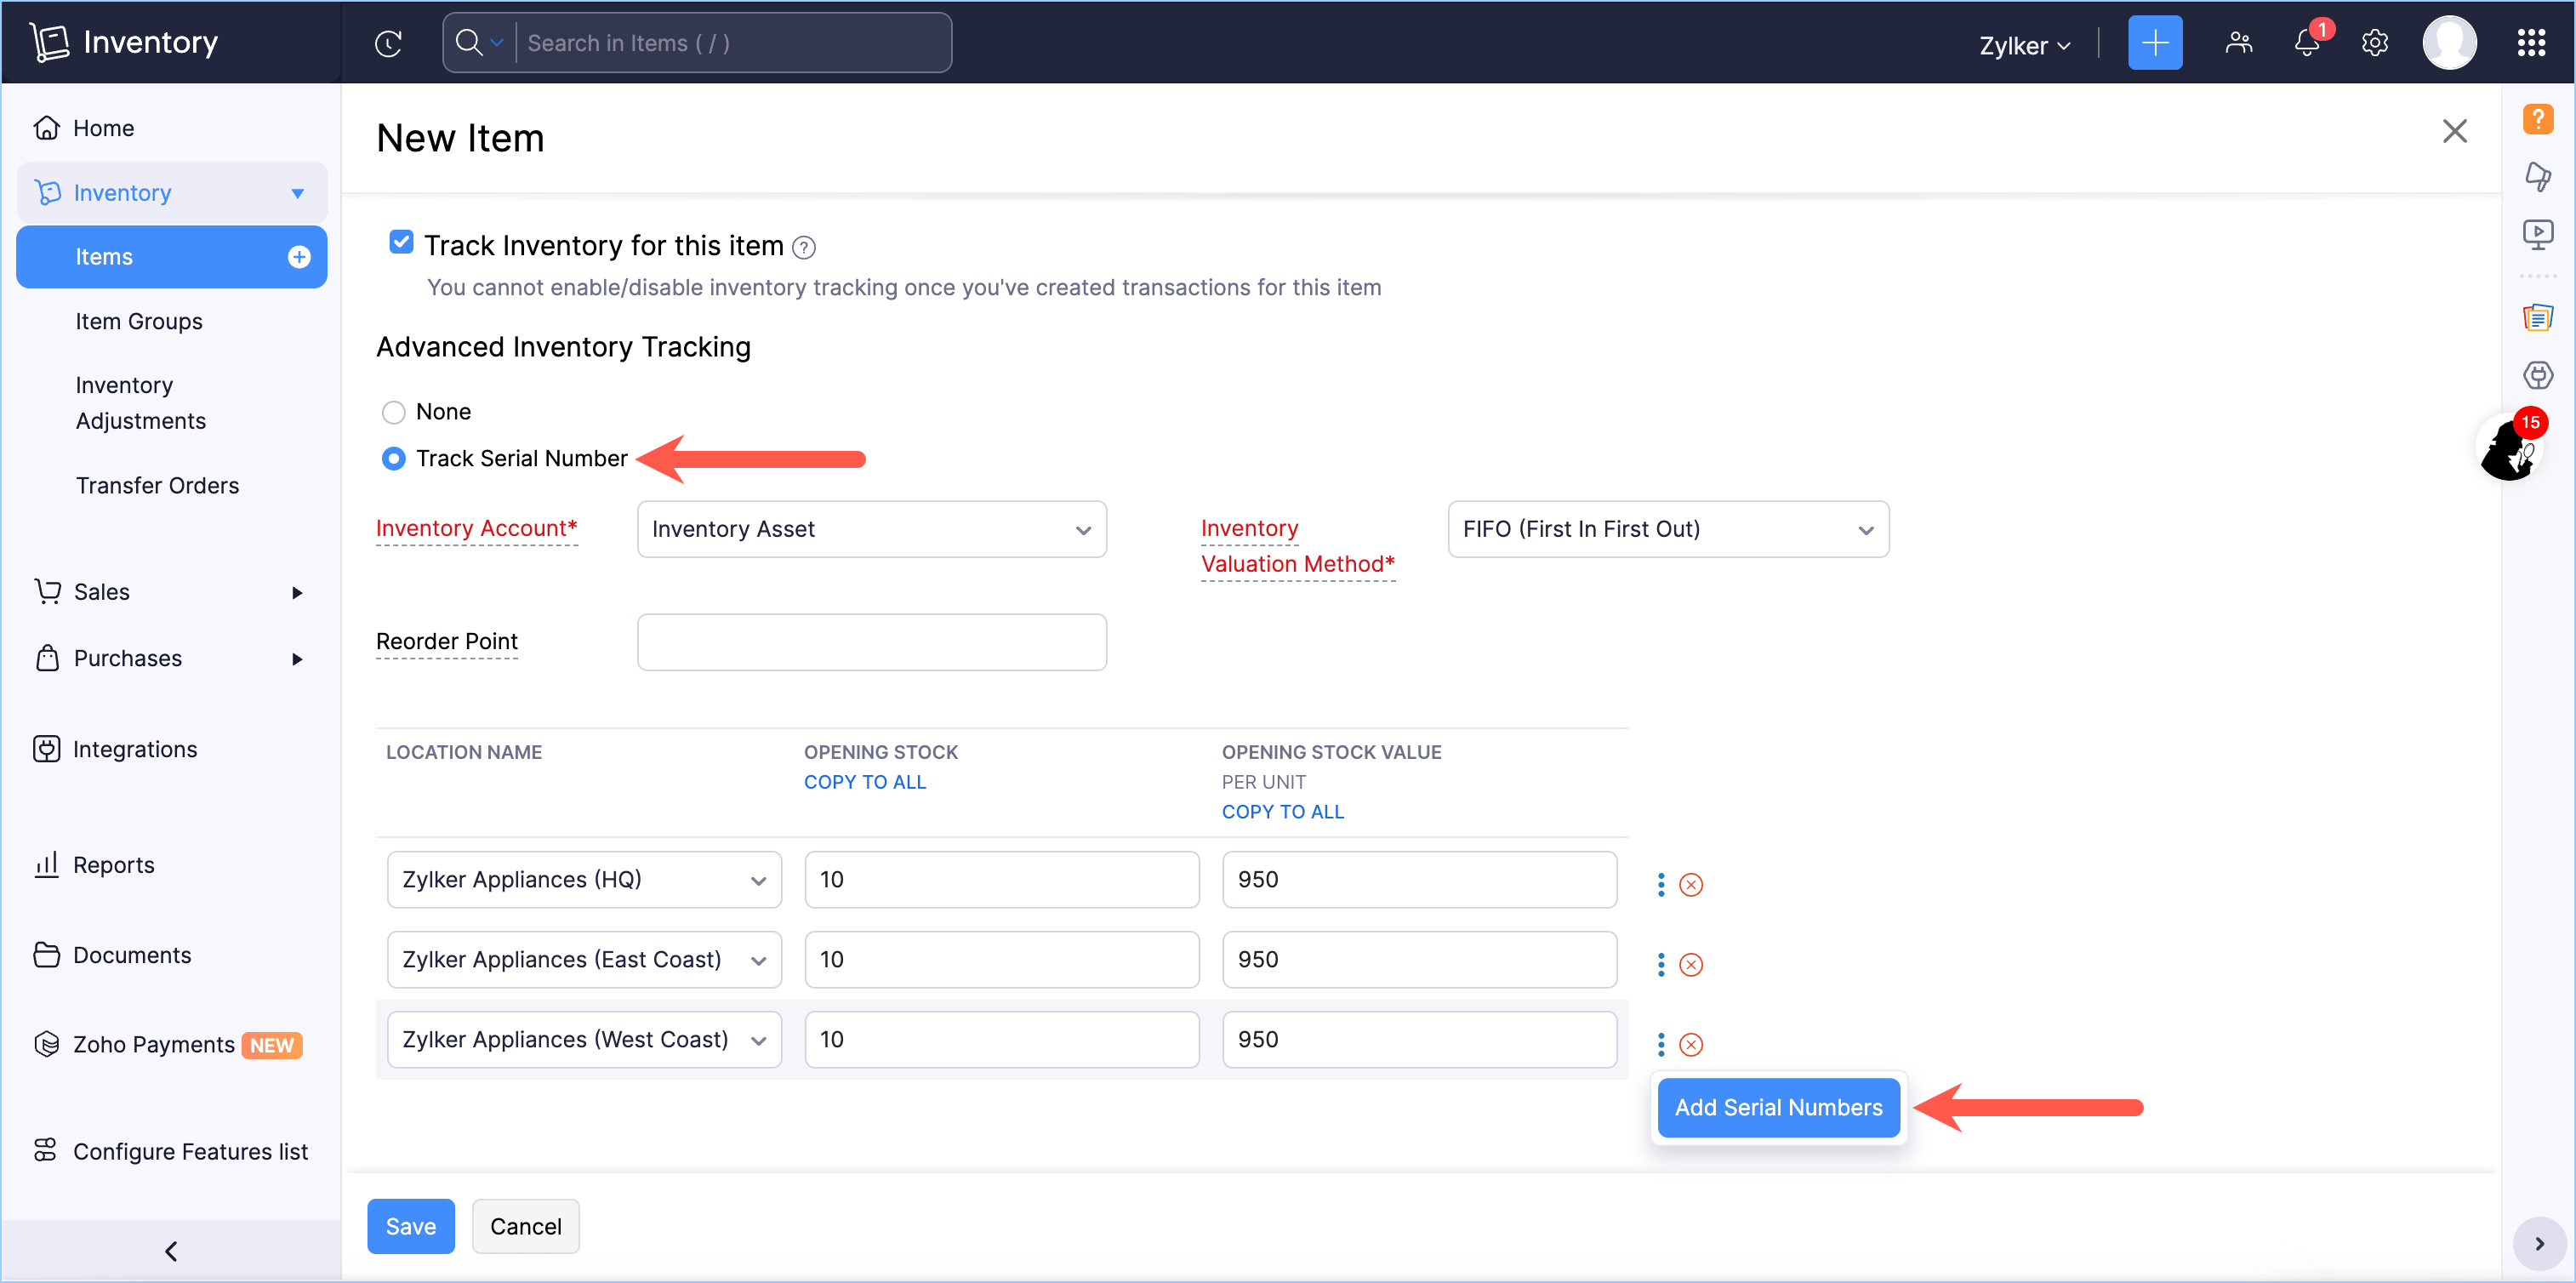This screenshot has width=2576, height=1283.
Task: Open the video tutorials screen icon
Action: point(2537,234)
